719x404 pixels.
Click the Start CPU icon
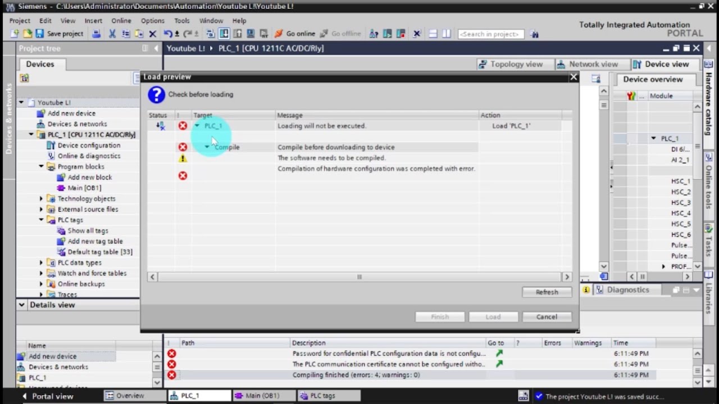pos(387,34)
